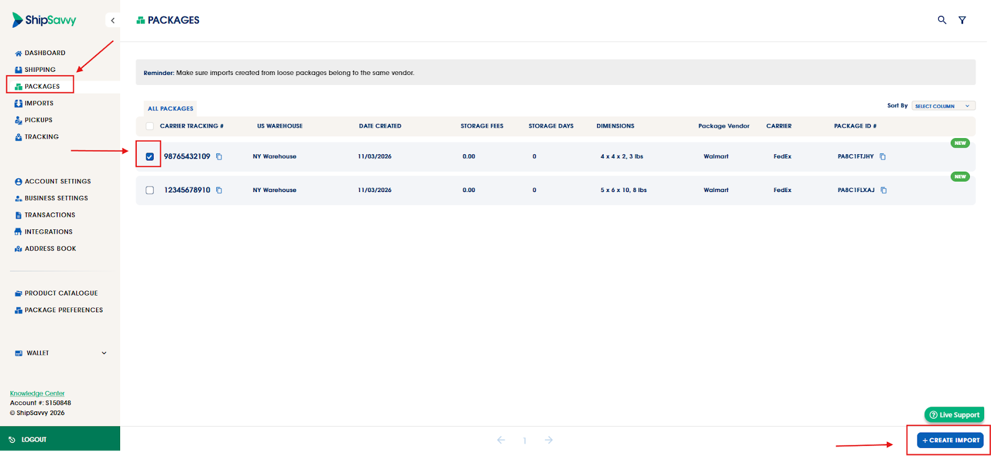Open Product Catalogue
The width and height of the screenshot is (991, 456).
point(61,292)
